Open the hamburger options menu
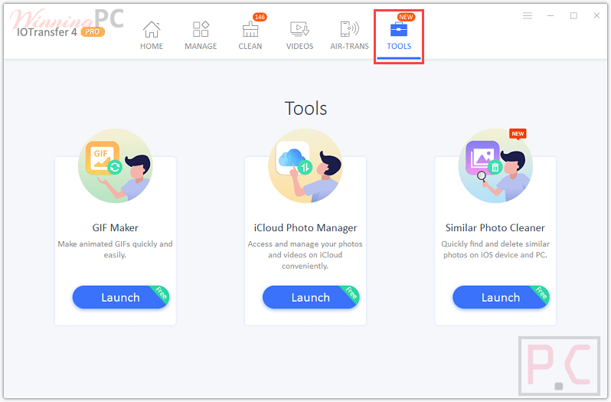The width and height of the screenshot is (611, 402). click(x=528, y=15)
